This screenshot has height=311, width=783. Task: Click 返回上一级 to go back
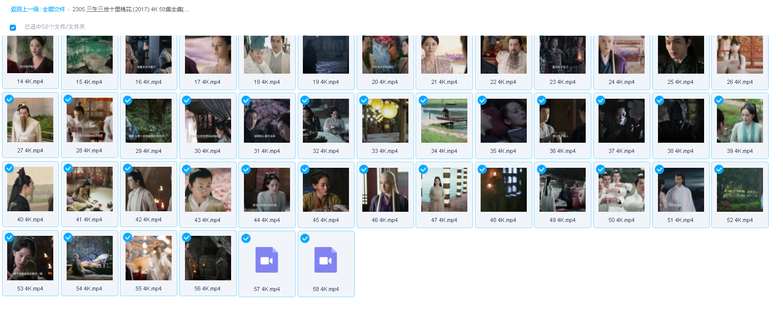[x=25, y=9]
